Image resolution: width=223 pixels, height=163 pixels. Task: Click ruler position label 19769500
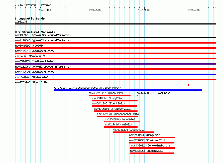click(94, 10)
